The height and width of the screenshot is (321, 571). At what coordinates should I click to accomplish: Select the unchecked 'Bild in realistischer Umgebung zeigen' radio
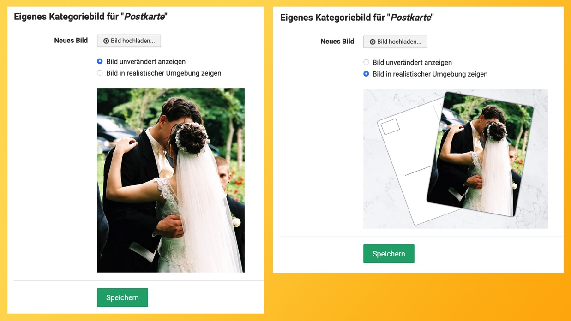(100, 73)
